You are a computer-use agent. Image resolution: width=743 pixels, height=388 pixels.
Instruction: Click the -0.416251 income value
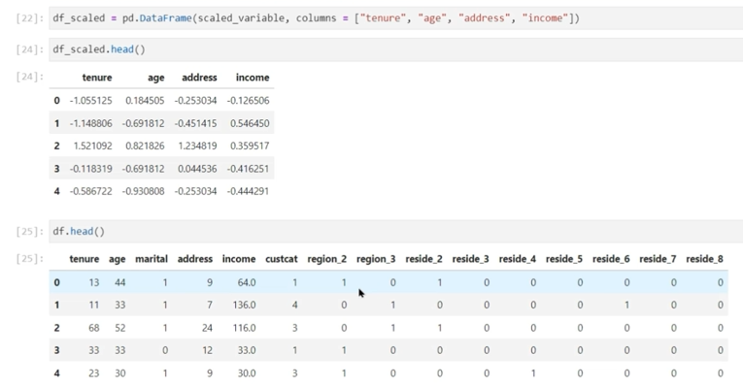[248, 168]
